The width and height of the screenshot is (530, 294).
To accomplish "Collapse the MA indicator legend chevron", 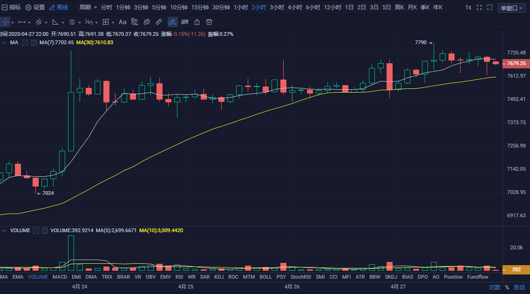I will click(4, 42).
